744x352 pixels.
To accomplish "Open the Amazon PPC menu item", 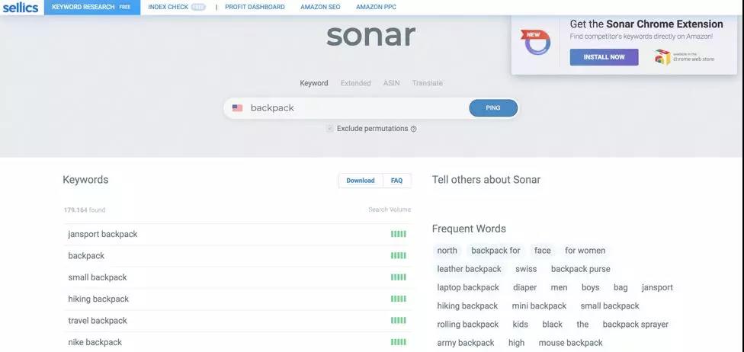I will tap(376, 7).
